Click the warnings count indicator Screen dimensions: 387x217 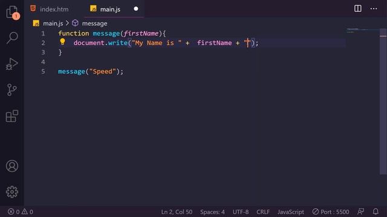(27, 212)
